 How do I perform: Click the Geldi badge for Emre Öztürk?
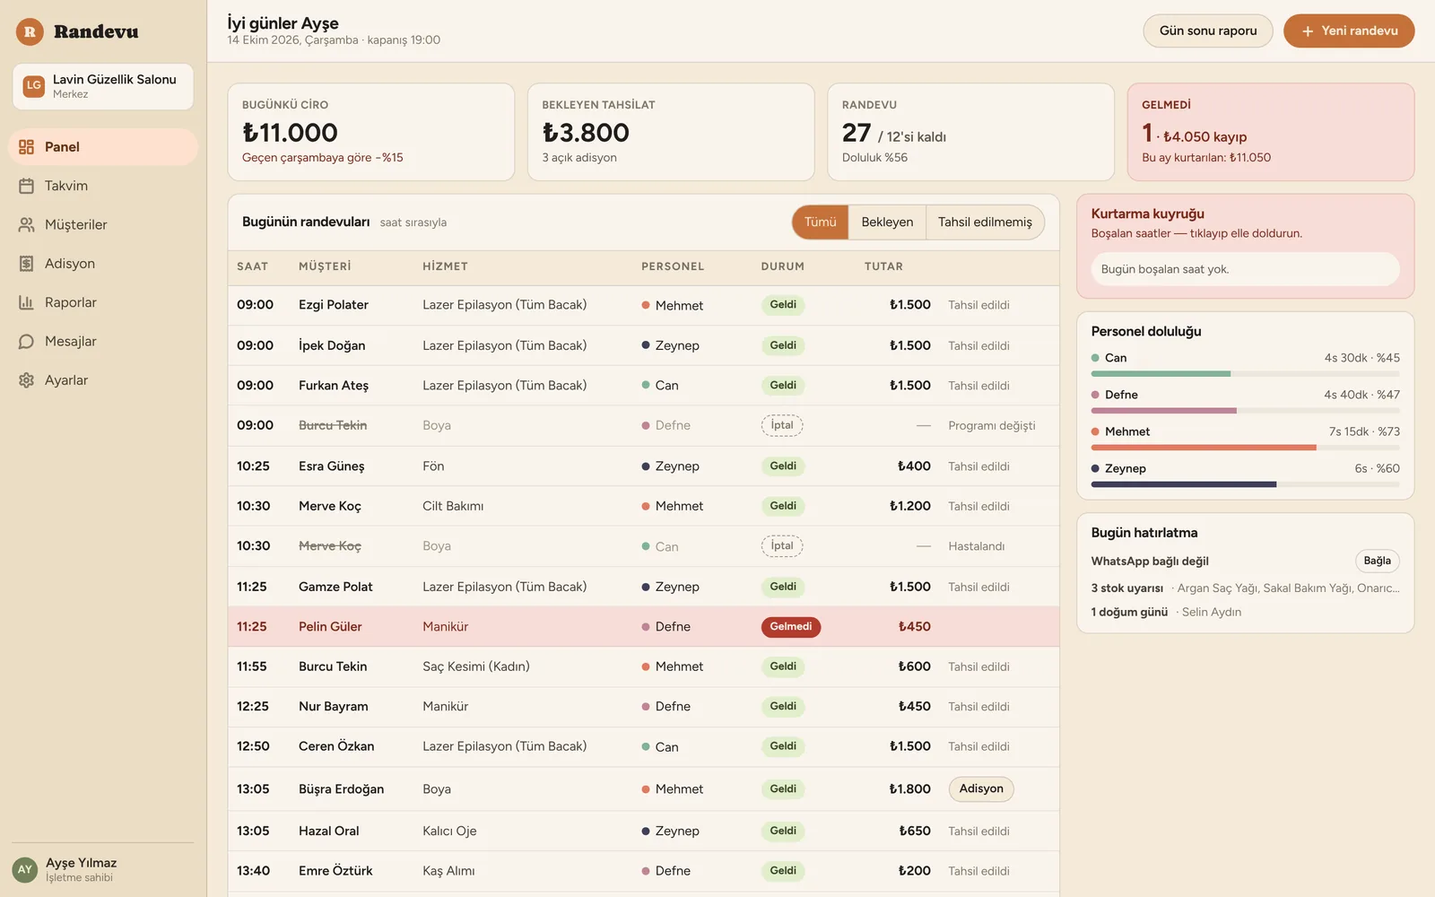(783, 871)
